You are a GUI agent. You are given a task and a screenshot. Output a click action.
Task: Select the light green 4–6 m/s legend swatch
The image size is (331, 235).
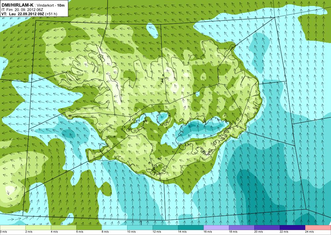tap(64, 228)
